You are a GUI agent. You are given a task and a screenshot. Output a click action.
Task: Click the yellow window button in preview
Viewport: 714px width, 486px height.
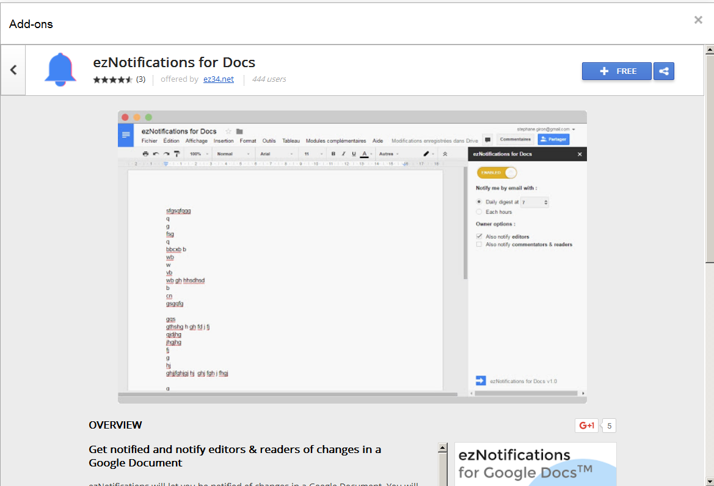click(137, 117)
